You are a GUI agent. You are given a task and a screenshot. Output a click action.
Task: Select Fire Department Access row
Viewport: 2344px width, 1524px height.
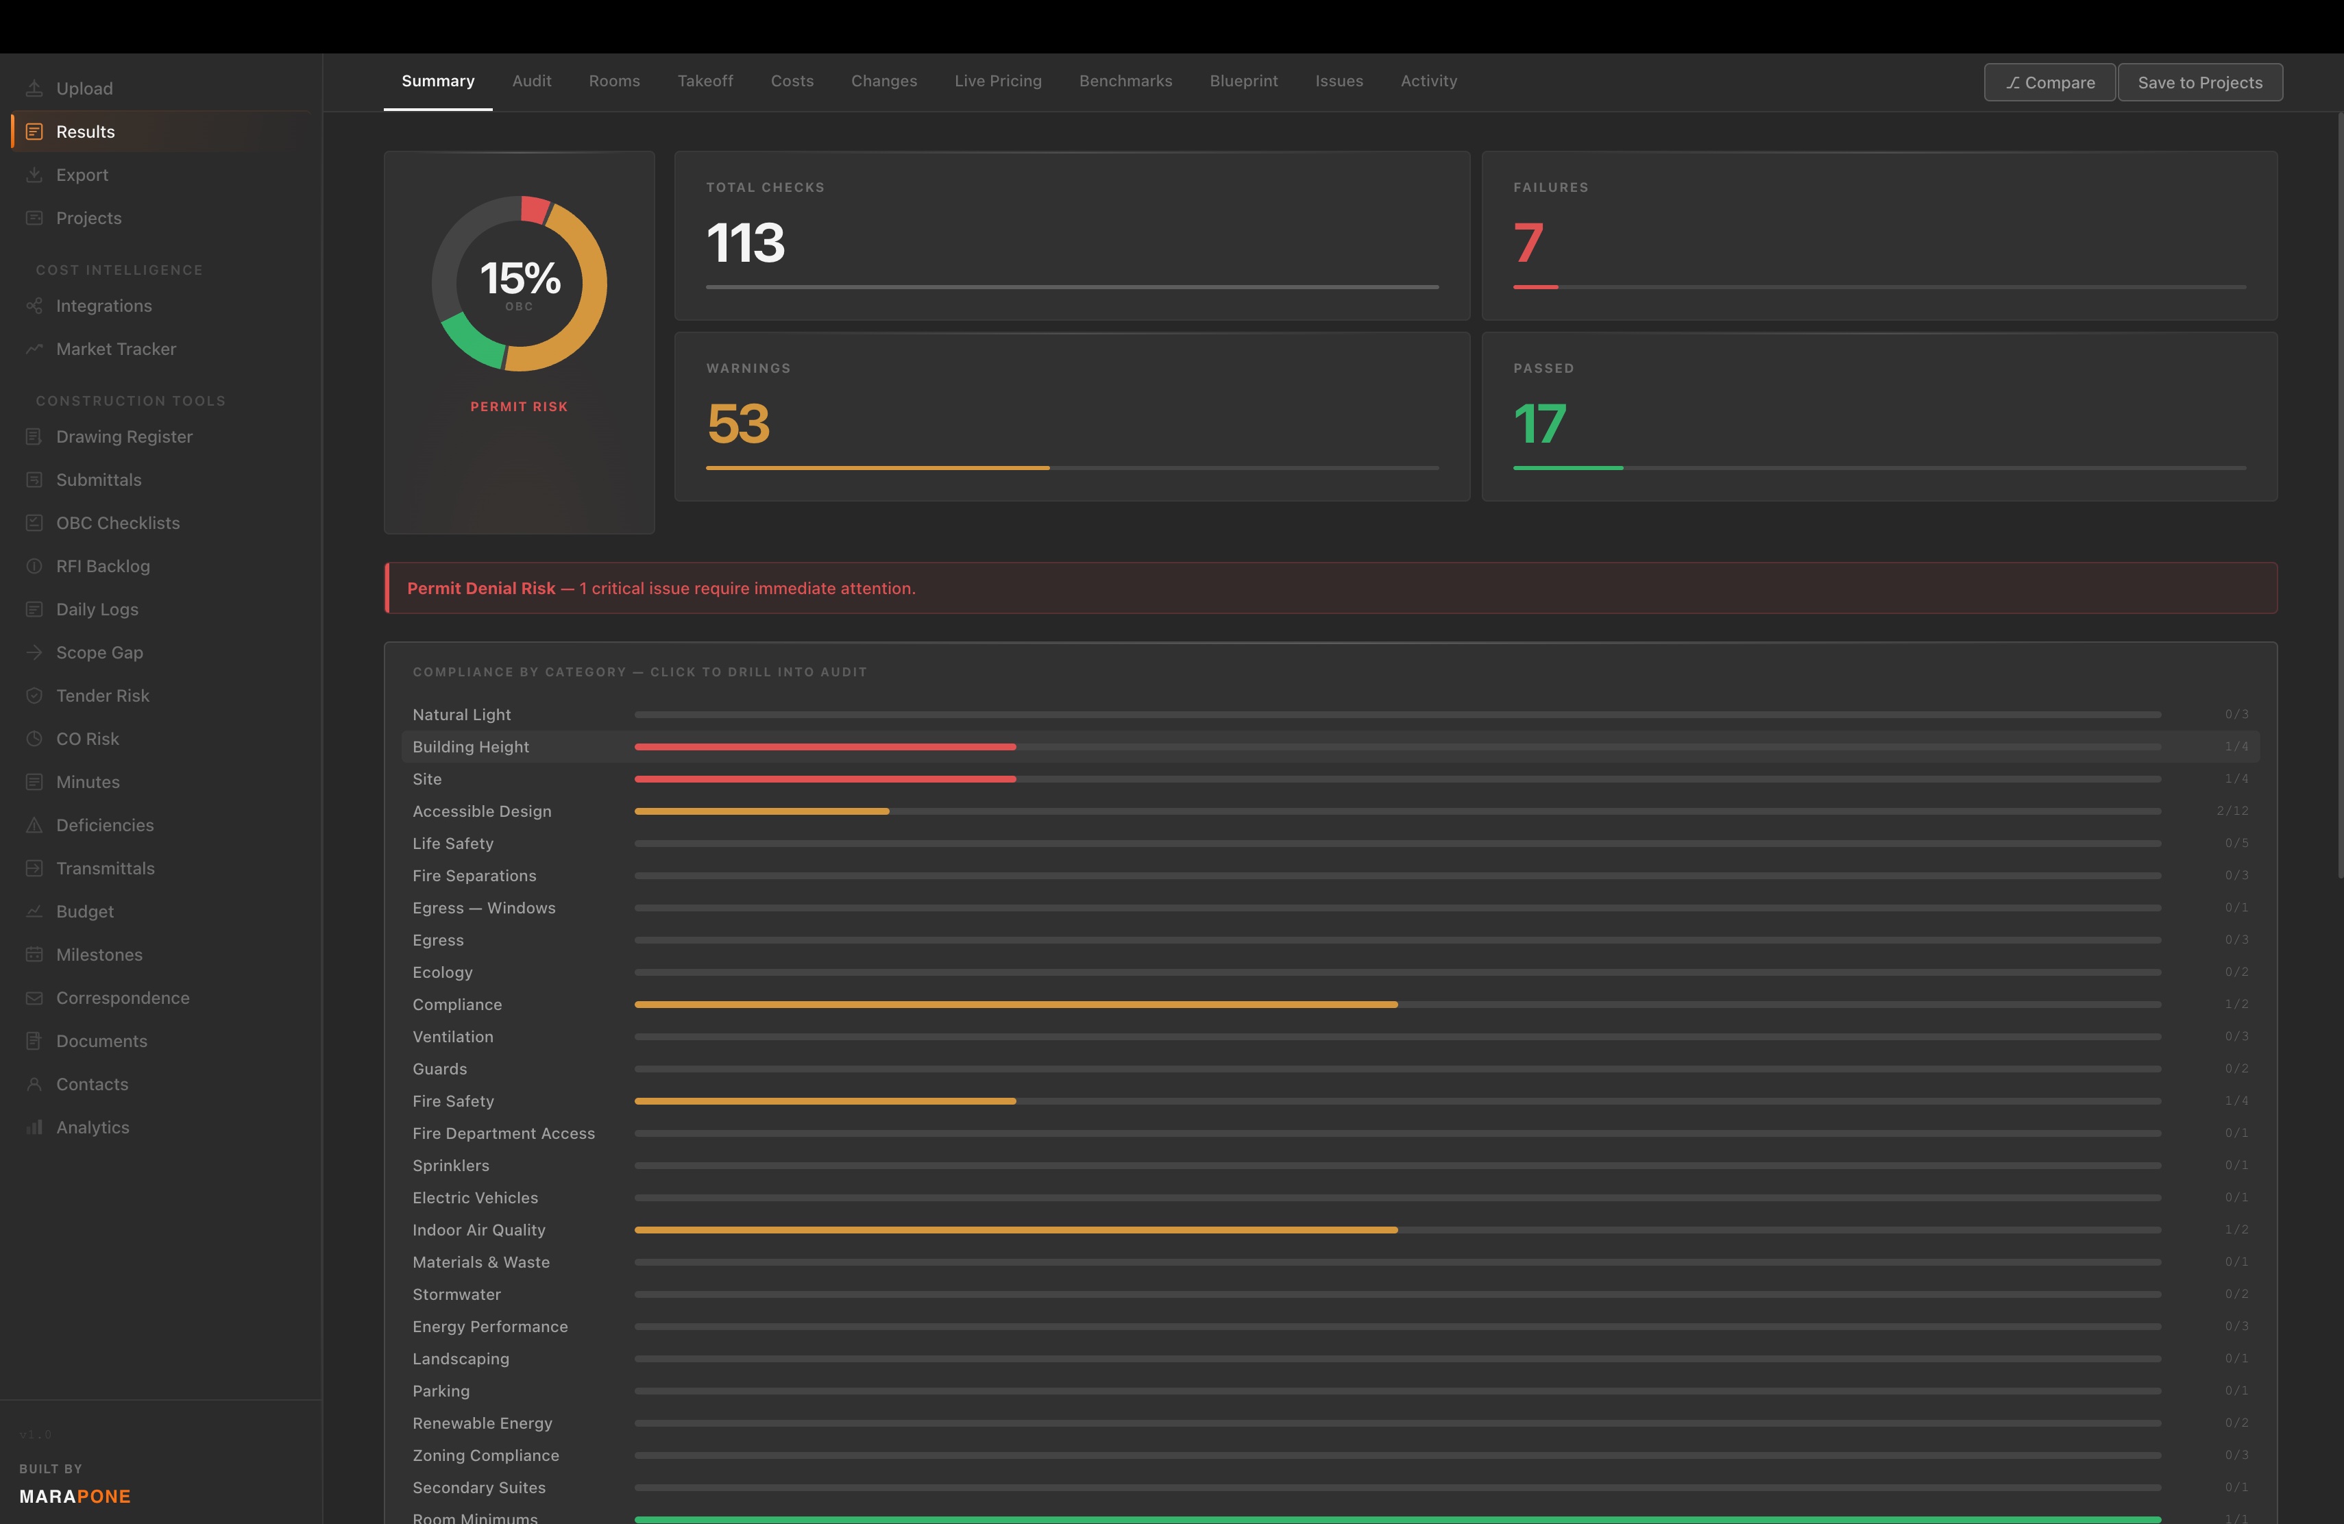point(1330,1133)
